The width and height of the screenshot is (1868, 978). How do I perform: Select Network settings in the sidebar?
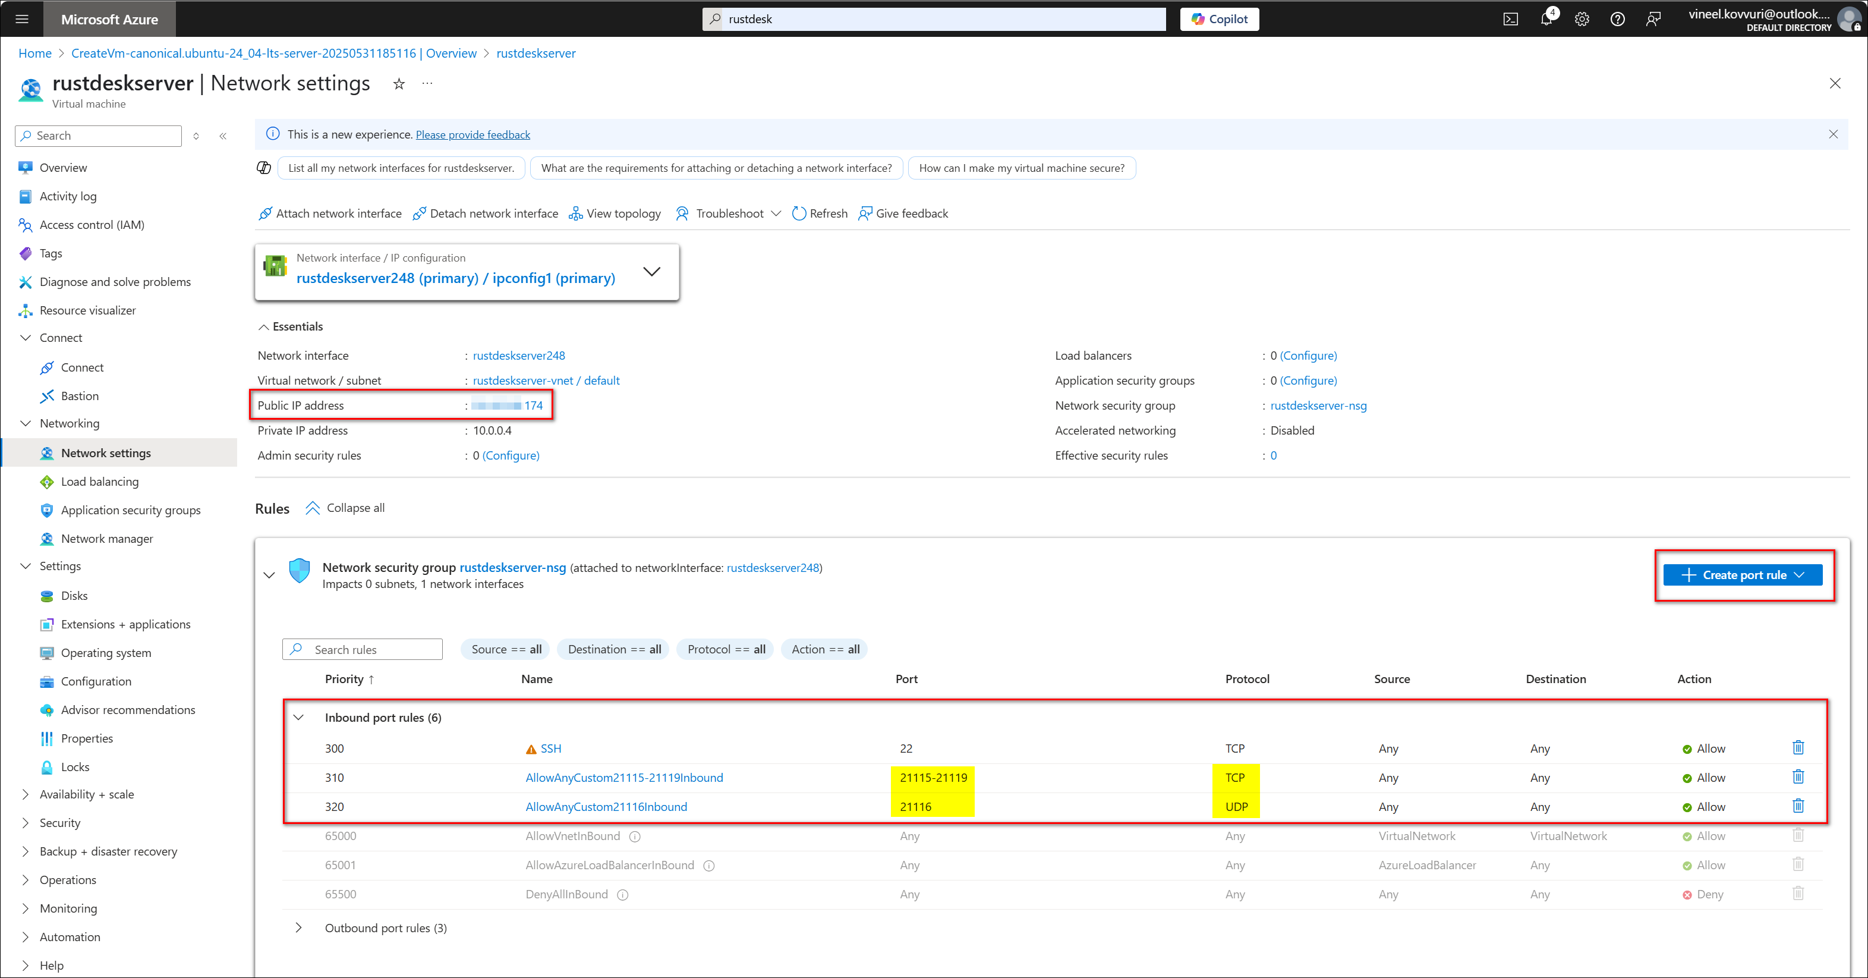coord(106,452)
